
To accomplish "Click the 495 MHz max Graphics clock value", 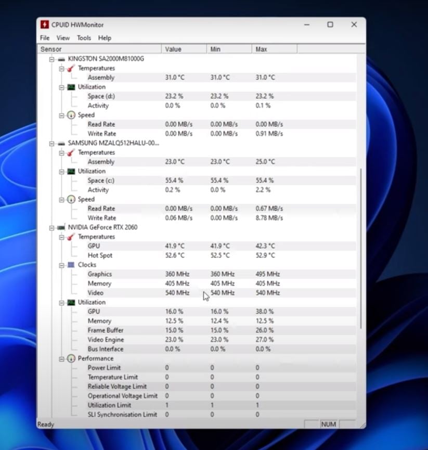I will pyautogui.click(x=268, y=274).
